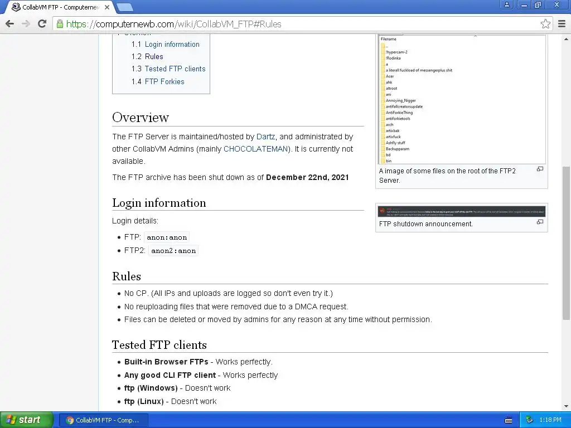Click the anon:anon FTP credentials
The width and height of the screenshot is (571, 428).
167,237
